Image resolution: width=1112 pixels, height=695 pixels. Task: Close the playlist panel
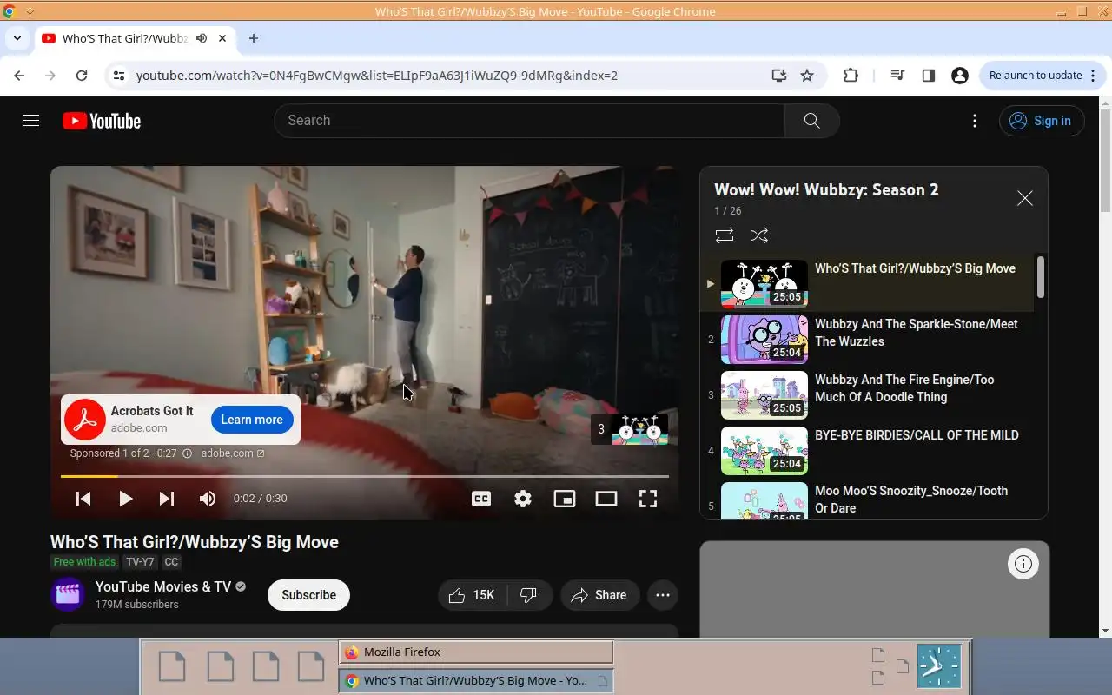(1025, 198)
